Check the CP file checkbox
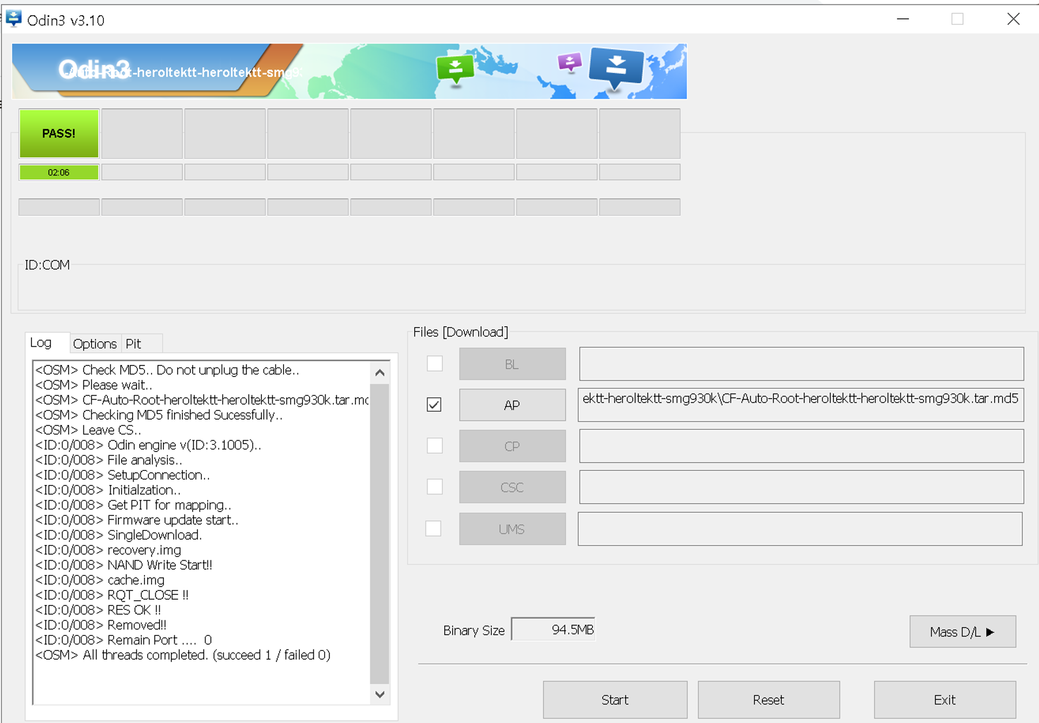The height and width of the screenshot is (723, 1039). point(435,446)
